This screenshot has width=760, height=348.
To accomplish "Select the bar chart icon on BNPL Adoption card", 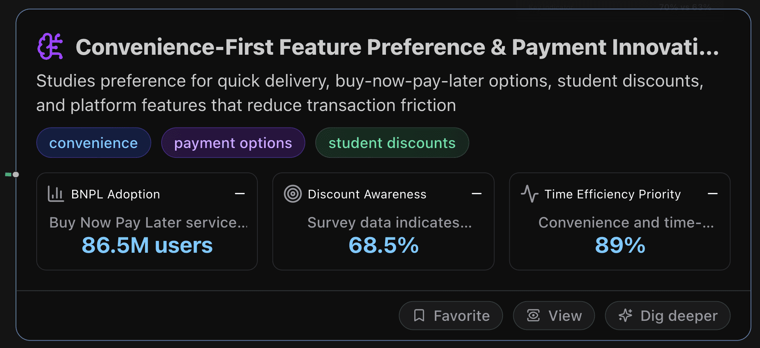I will point(55,194).
